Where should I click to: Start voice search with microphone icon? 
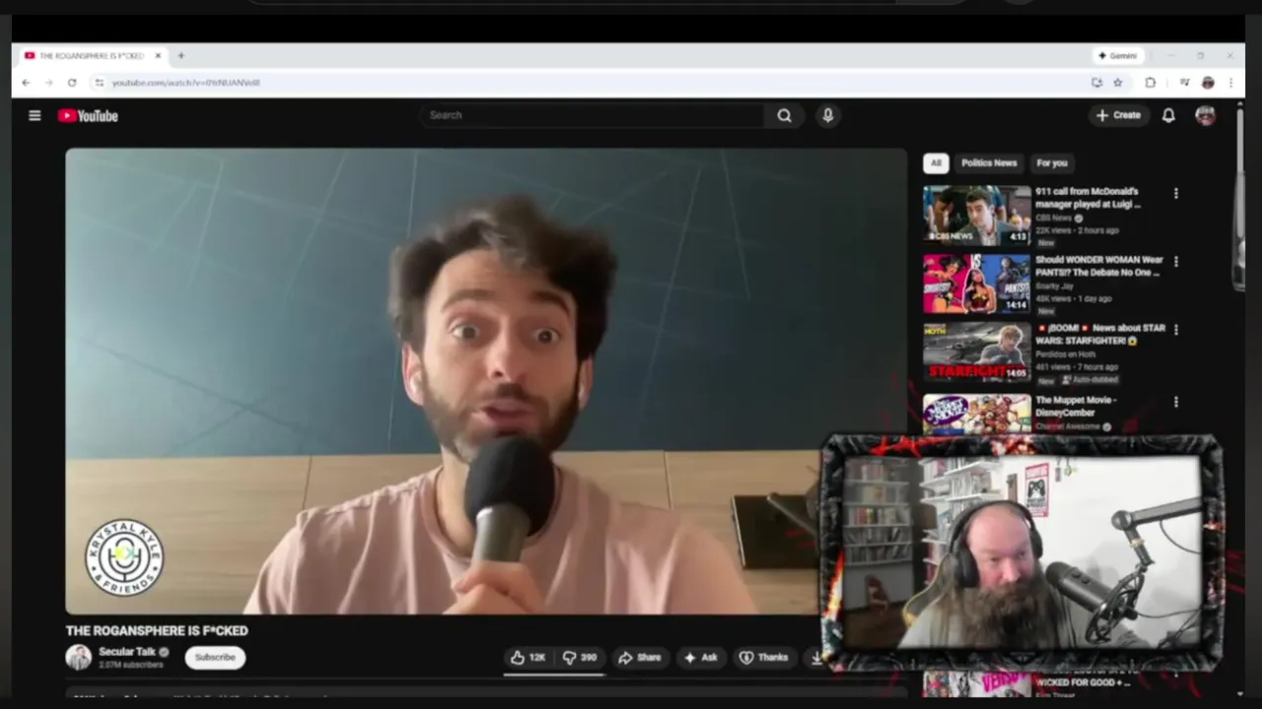tap(827, 115)
